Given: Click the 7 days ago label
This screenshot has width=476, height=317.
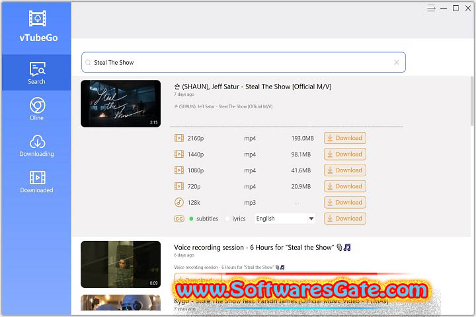Looking at the screenshot, I should coord(184,94).
